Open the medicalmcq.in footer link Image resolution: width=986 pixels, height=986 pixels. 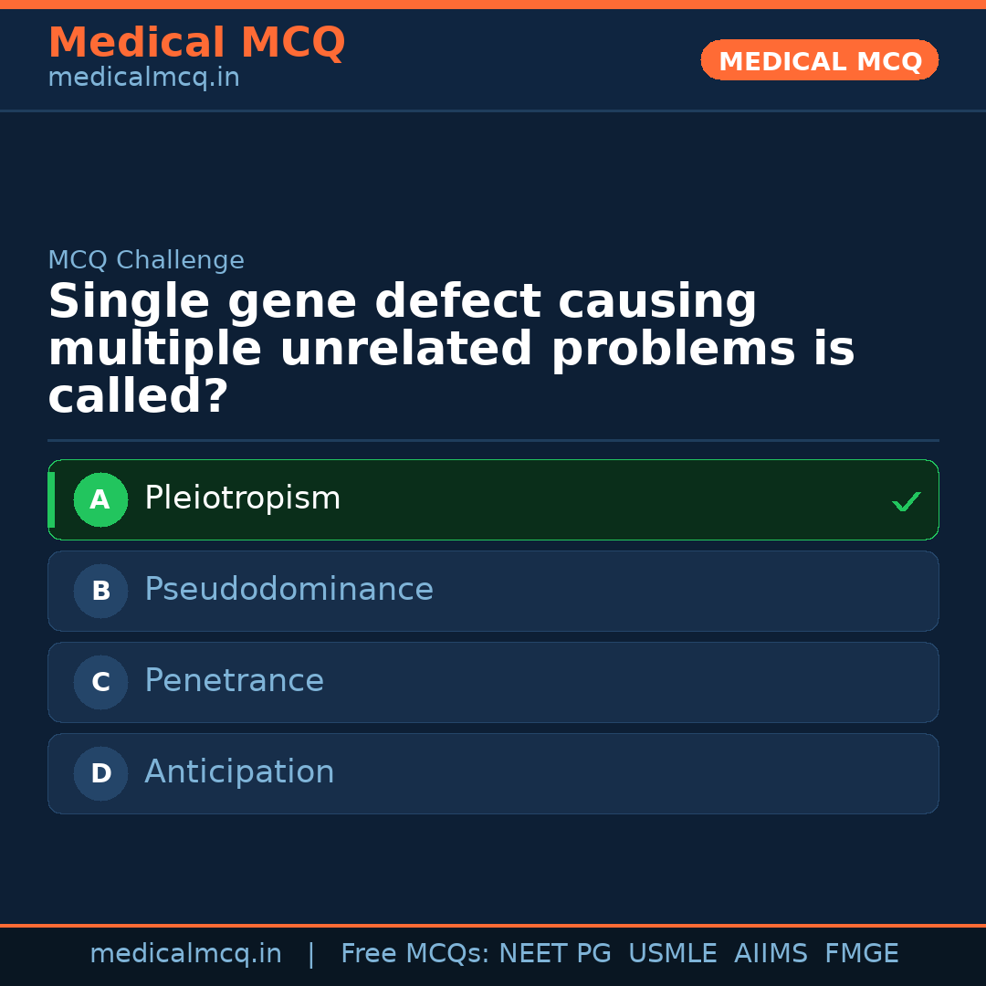point(186,953)
